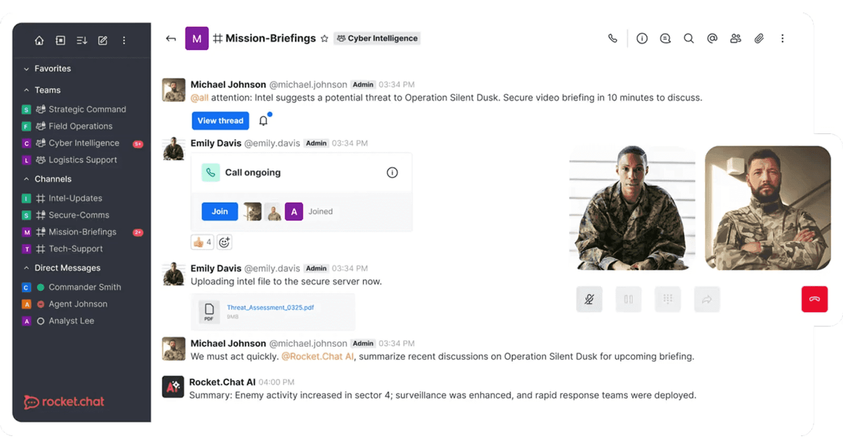This screenshot has width=843, height=440.
Task: Search messages with the magnifier icon
Action: click(689, 38)
